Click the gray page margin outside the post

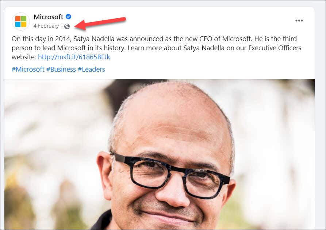click(320, 109)
